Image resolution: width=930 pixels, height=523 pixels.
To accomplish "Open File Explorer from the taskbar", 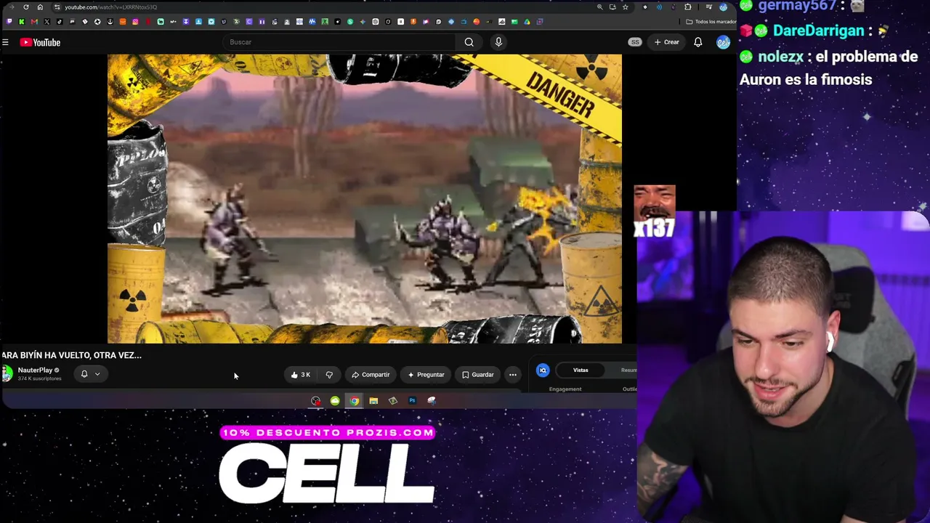I will point(373,401).
